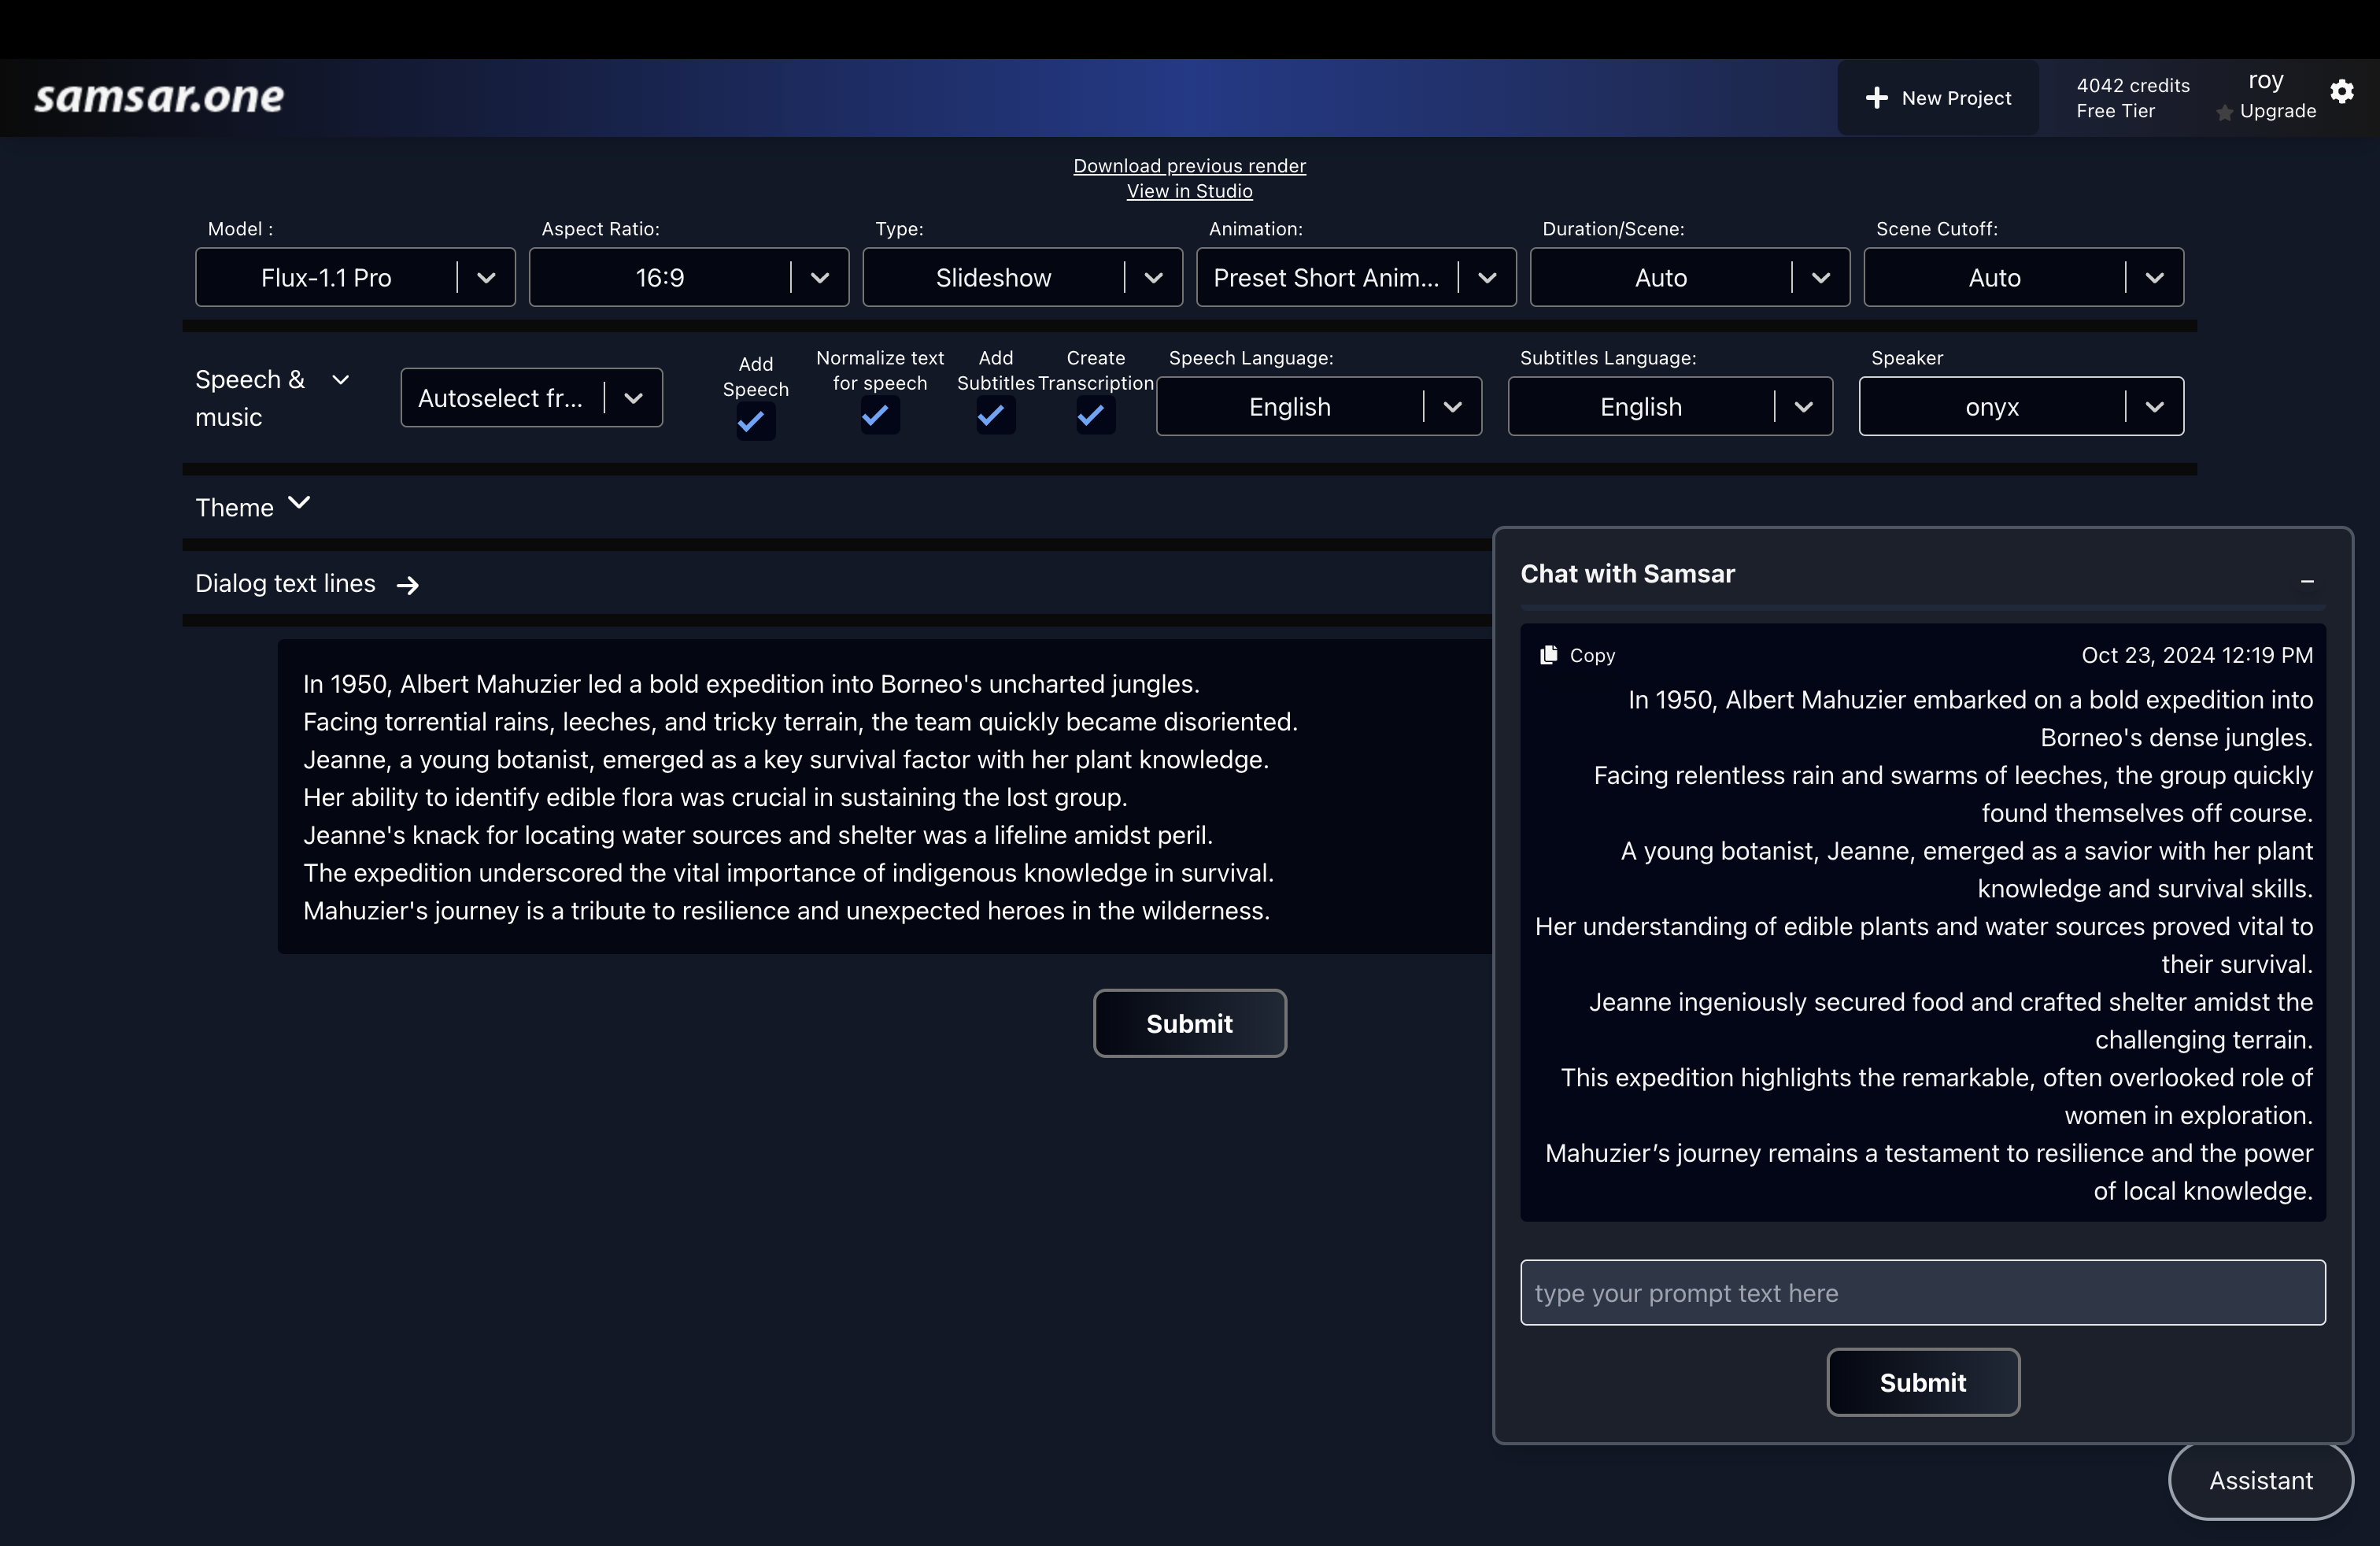Open the Speaker dropdown set to onyx
The image size is (2380, 1546).
pyautogui.click(x=2020, y=407)
